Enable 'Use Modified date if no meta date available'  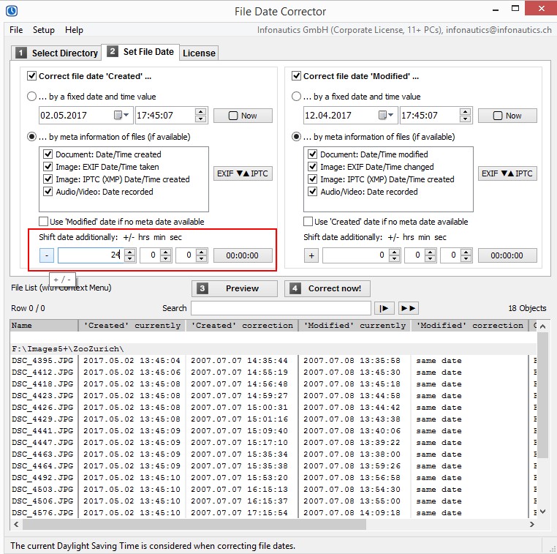[44, 222]
